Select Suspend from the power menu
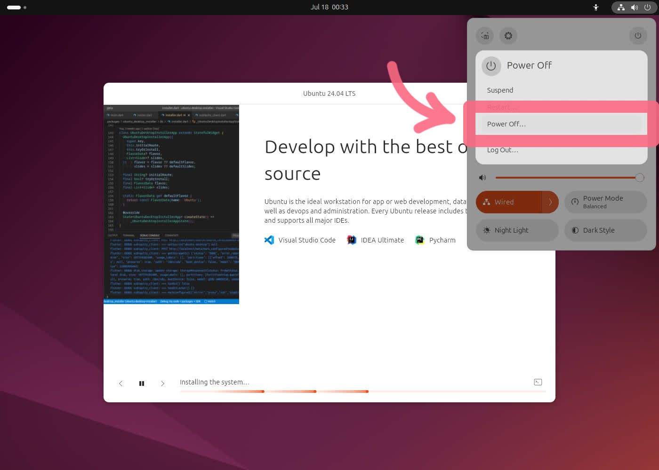Screen dimensions: 659x470 point(500,90)
